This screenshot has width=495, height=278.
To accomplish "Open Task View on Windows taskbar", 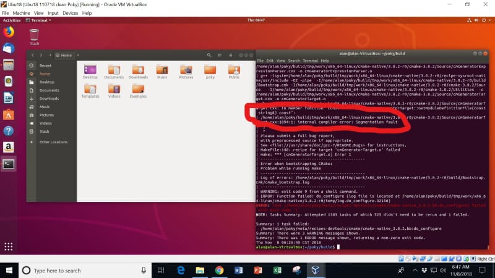I will point(161,271).
